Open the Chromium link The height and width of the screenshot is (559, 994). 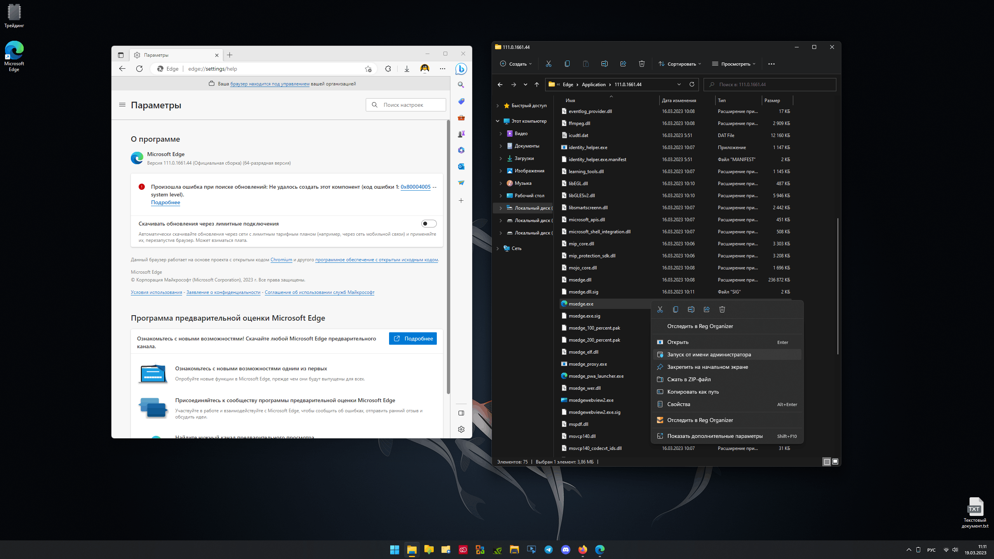281,260
